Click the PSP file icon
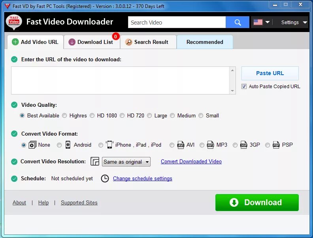The height and width of the screenshot is (238, 313). point(276,145)
